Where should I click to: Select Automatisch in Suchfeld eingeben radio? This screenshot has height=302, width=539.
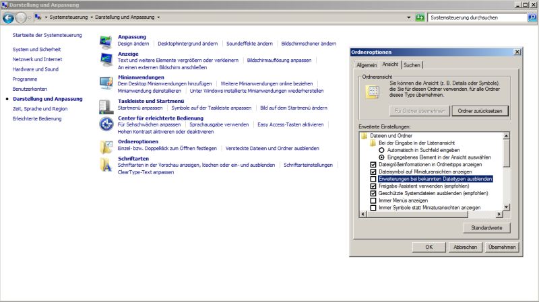381,150
